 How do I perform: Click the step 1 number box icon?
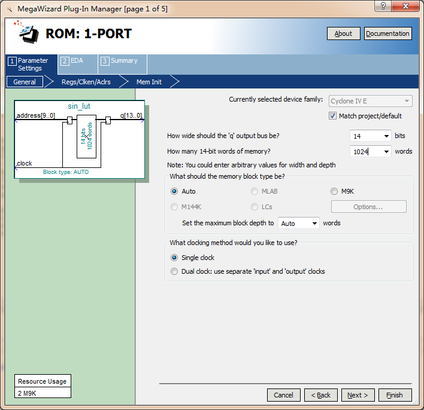click(12, 61)
